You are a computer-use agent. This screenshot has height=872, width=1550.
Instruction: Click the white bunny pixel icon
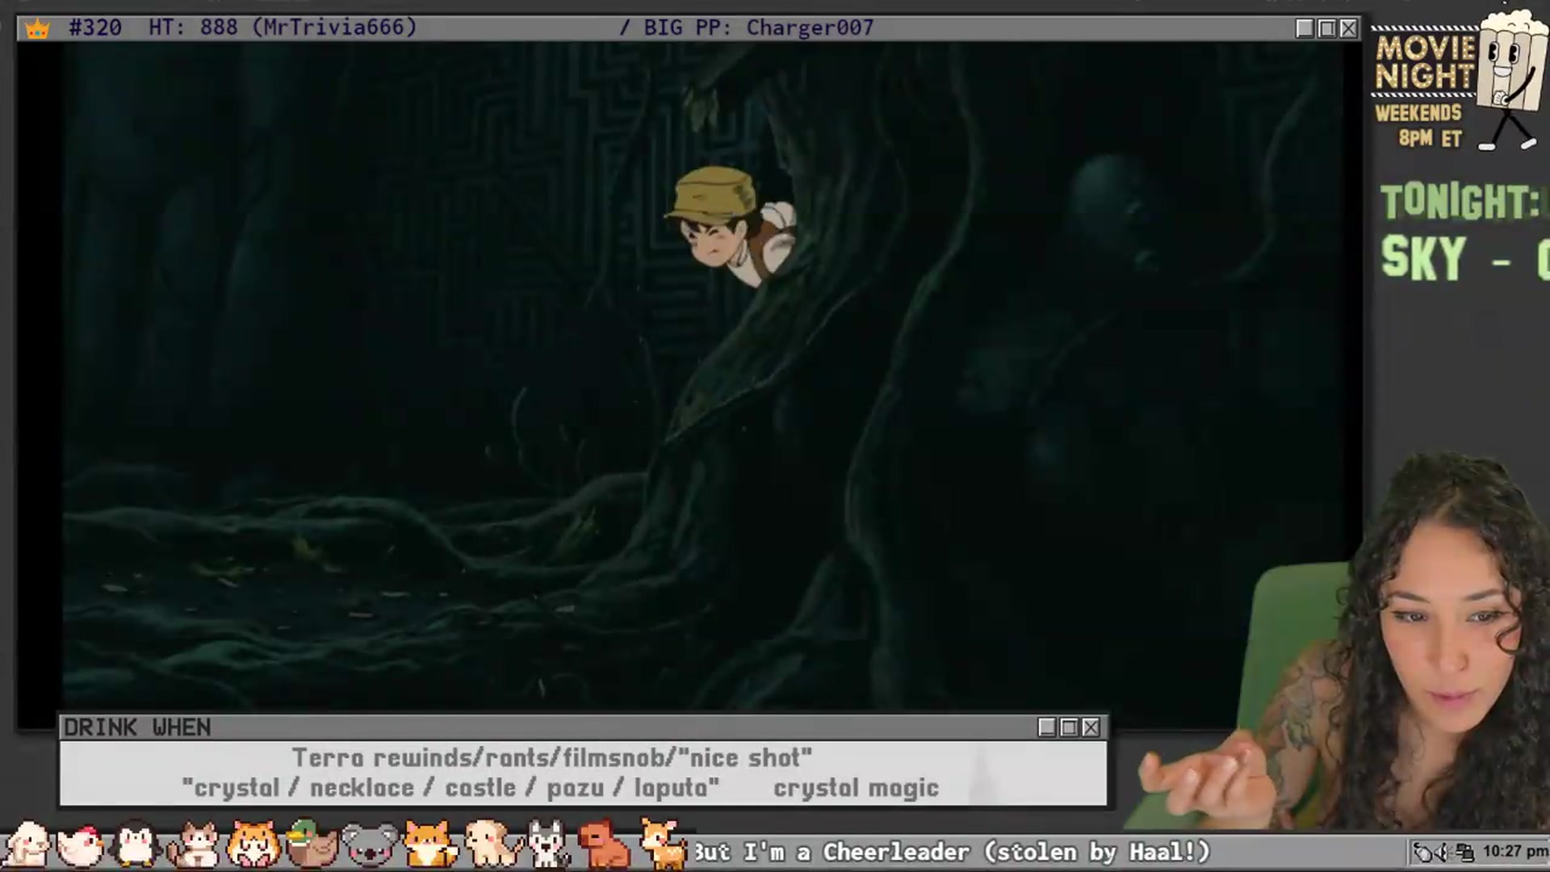[x=26, y=845]
